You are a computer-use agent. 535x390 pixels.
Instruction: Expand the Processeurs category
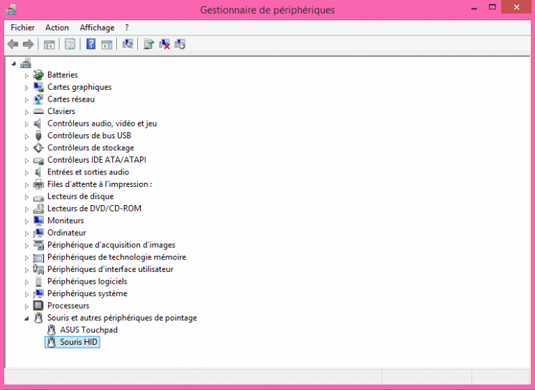click(x=28, y=306)
